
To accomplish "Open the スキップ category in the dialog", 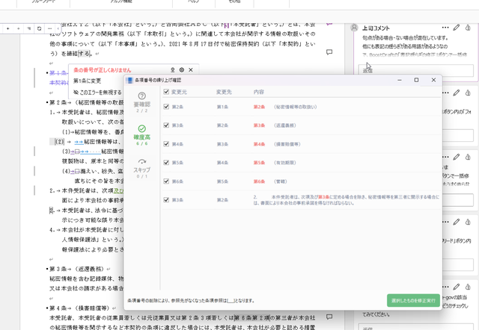I will click(141, 167).
